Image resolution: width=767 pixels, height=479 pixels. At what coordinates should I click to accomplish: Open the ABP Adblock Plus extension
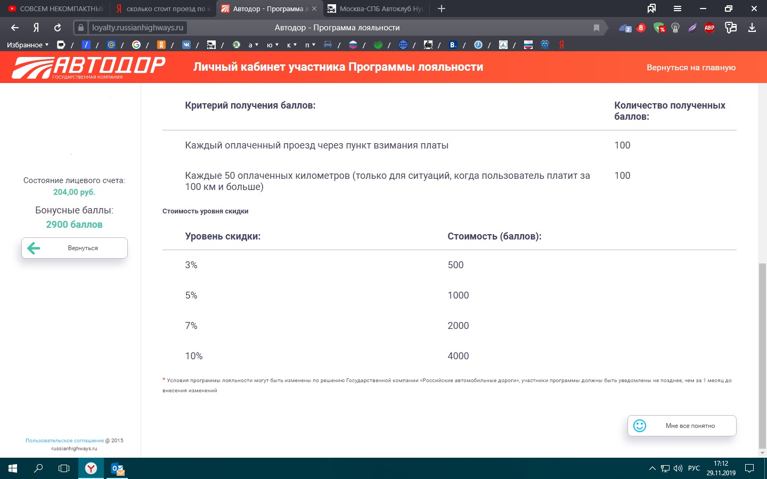click(x=709, y=28)
